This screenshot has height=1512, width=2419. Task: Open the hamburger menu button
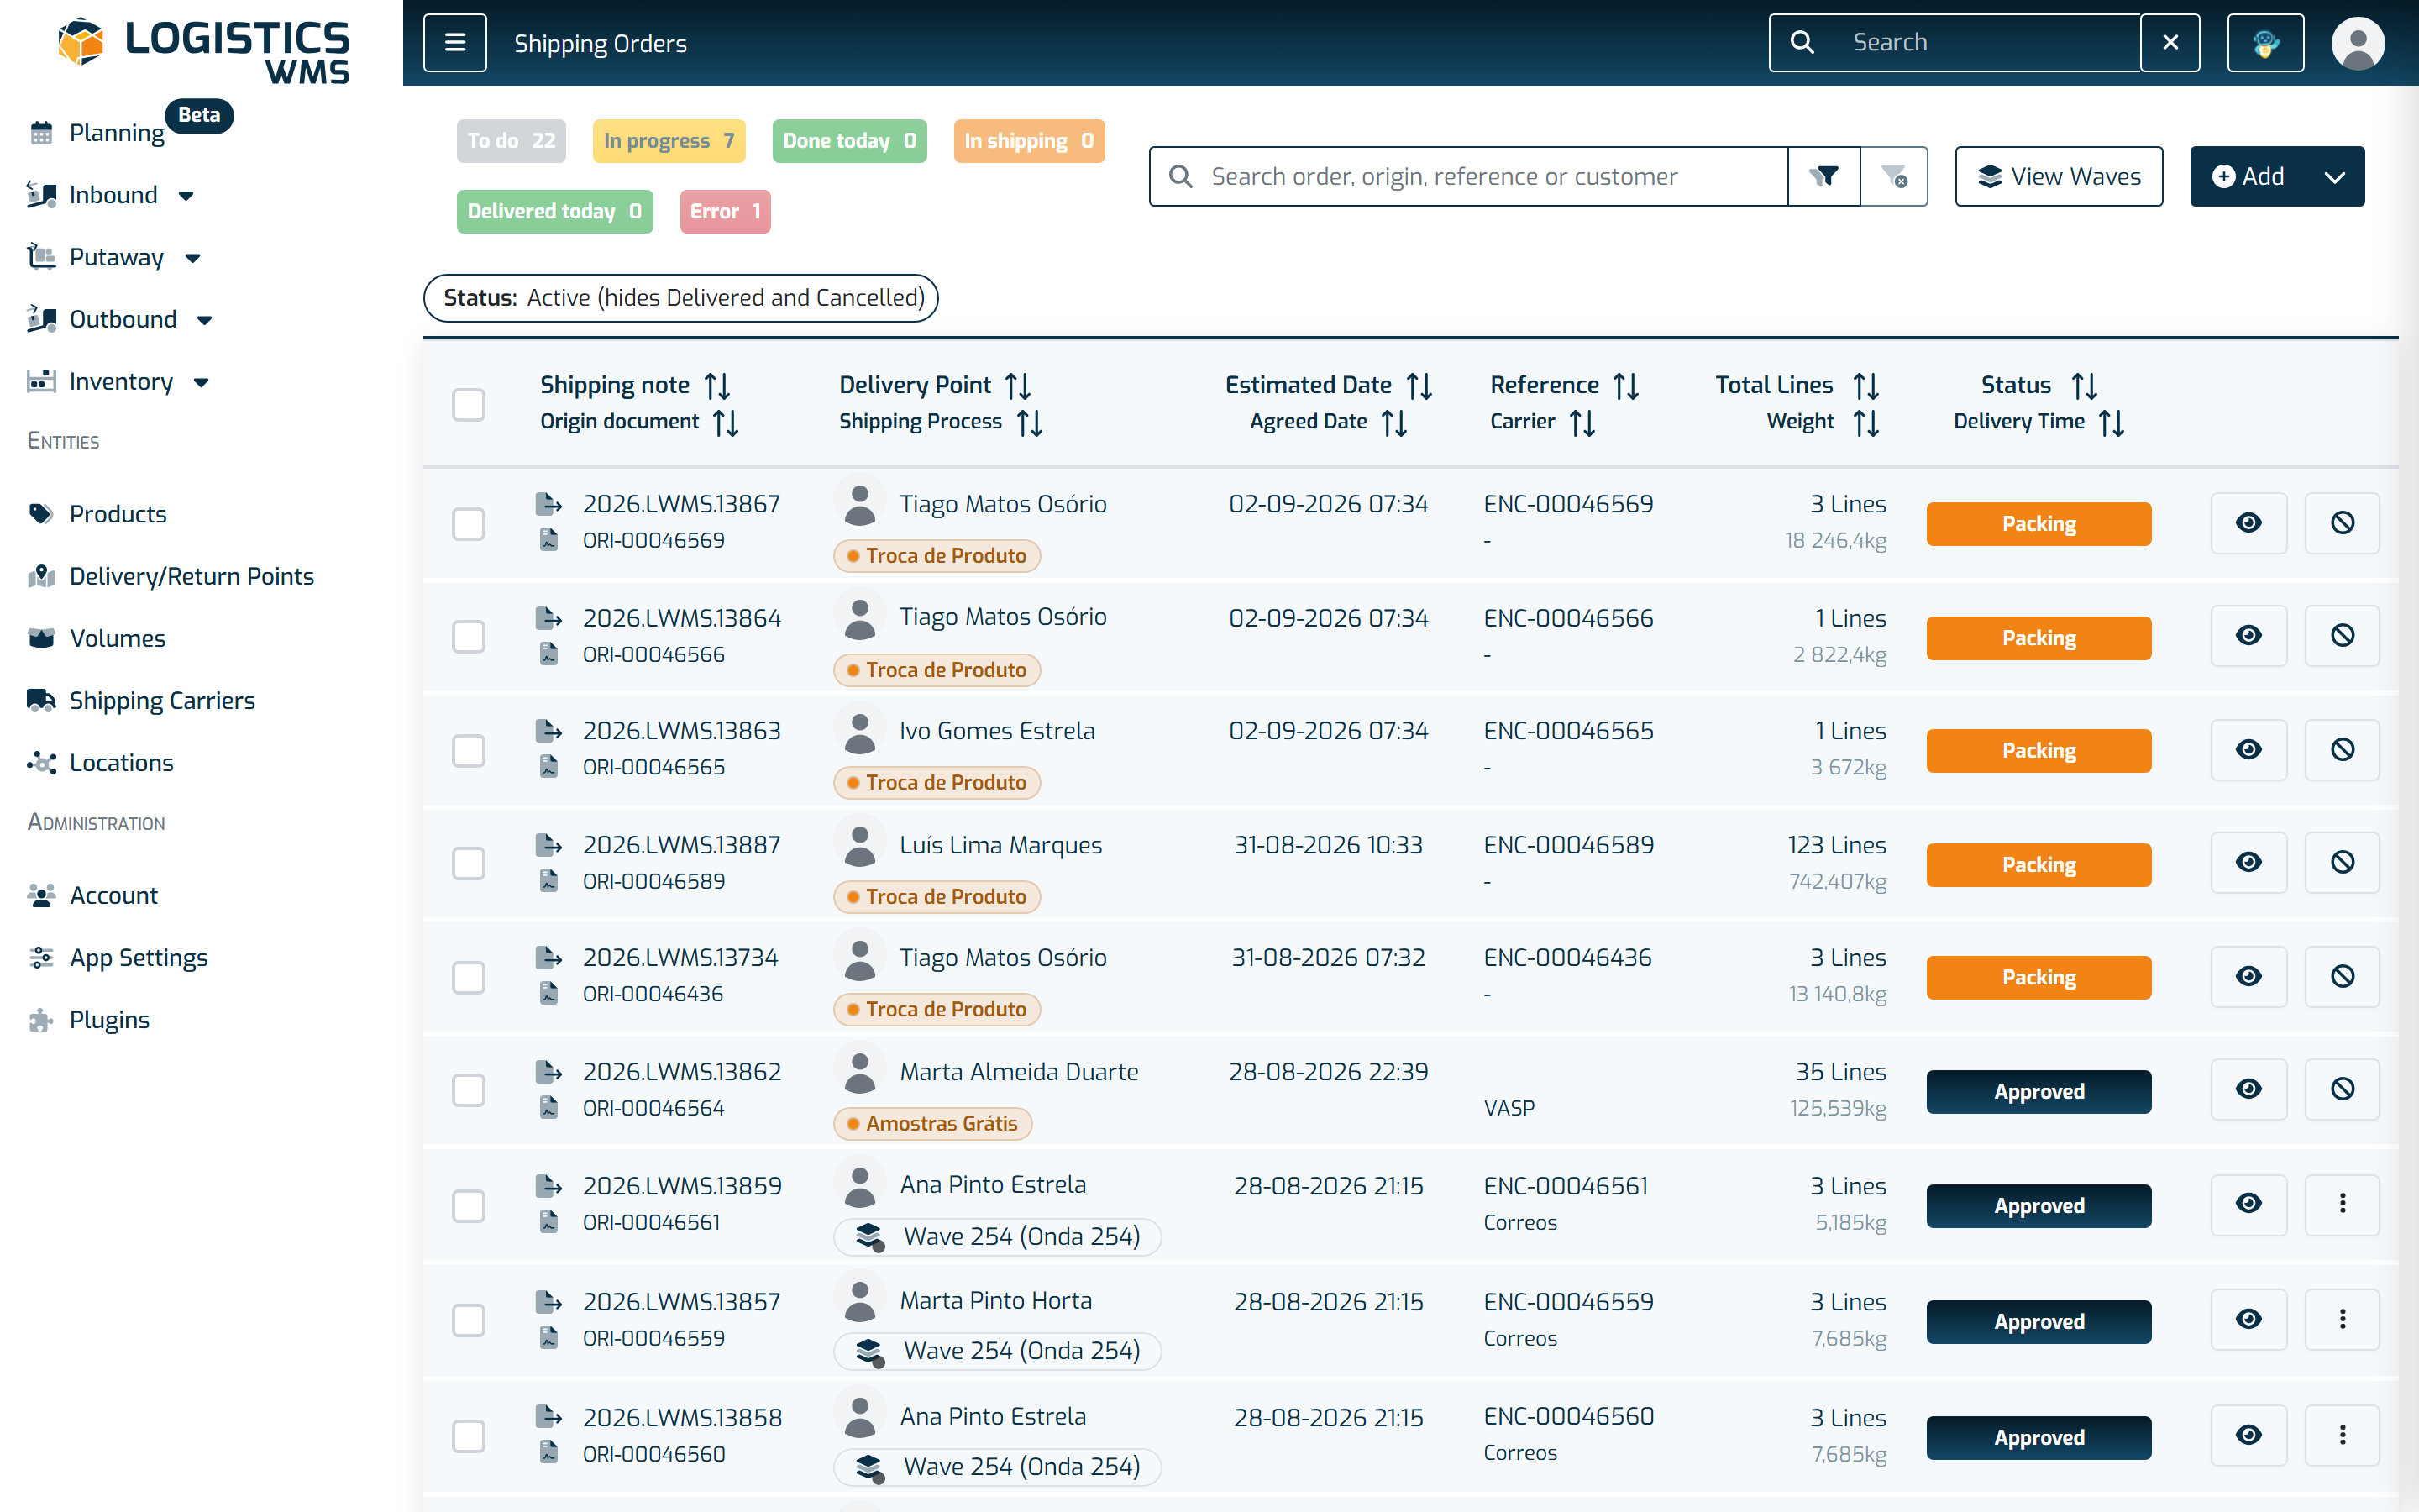454,42
